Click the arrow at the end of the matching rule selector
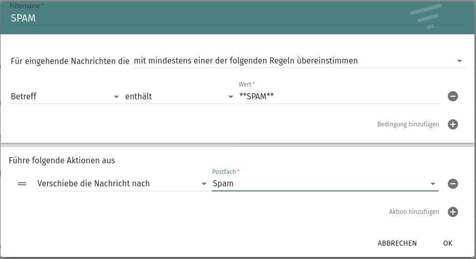 click(459, 61)
